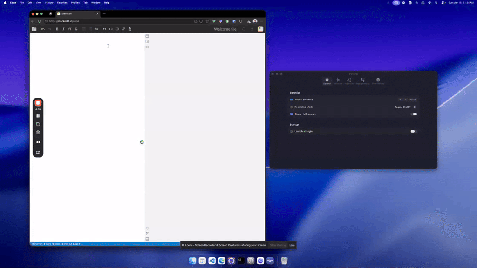Image resolution: width=477 pixels, height=268 pixels.
Task: Toggle italic formatting in StackEdit toolbar
Action: 63,29
